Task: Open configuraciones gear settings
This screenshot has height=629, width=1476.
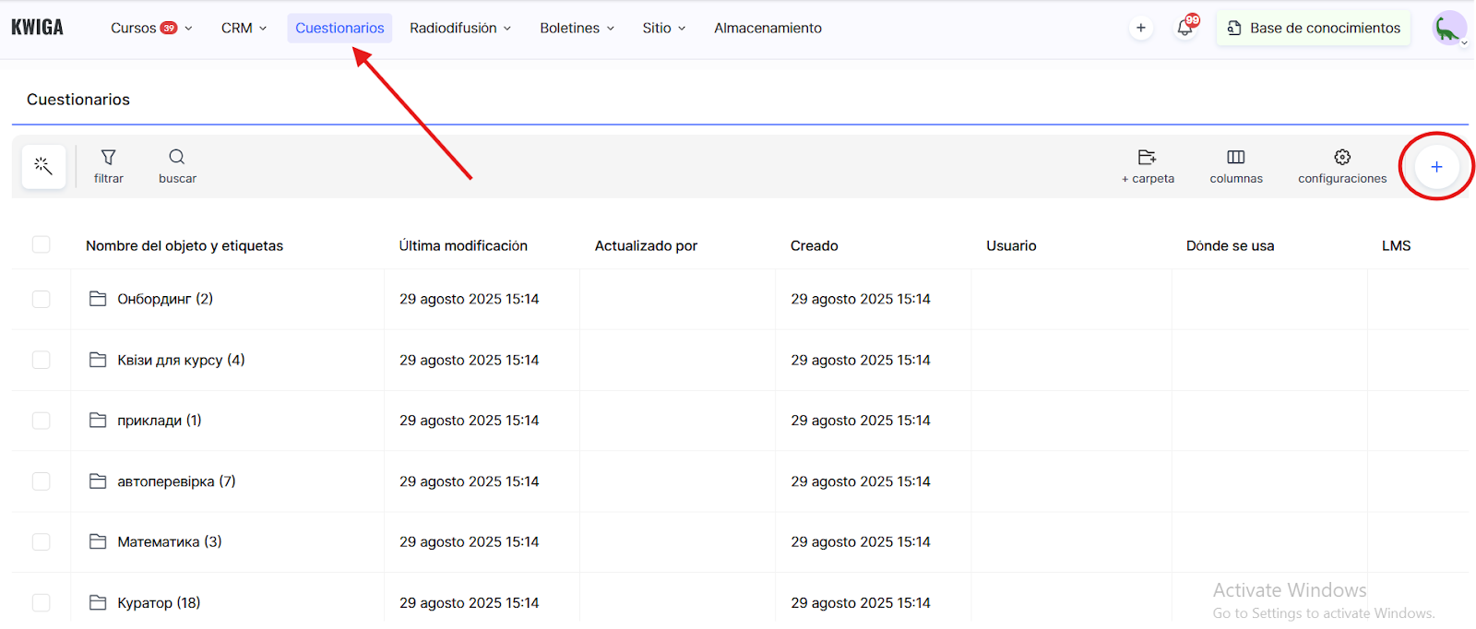Action: (x=1342, y=166)
